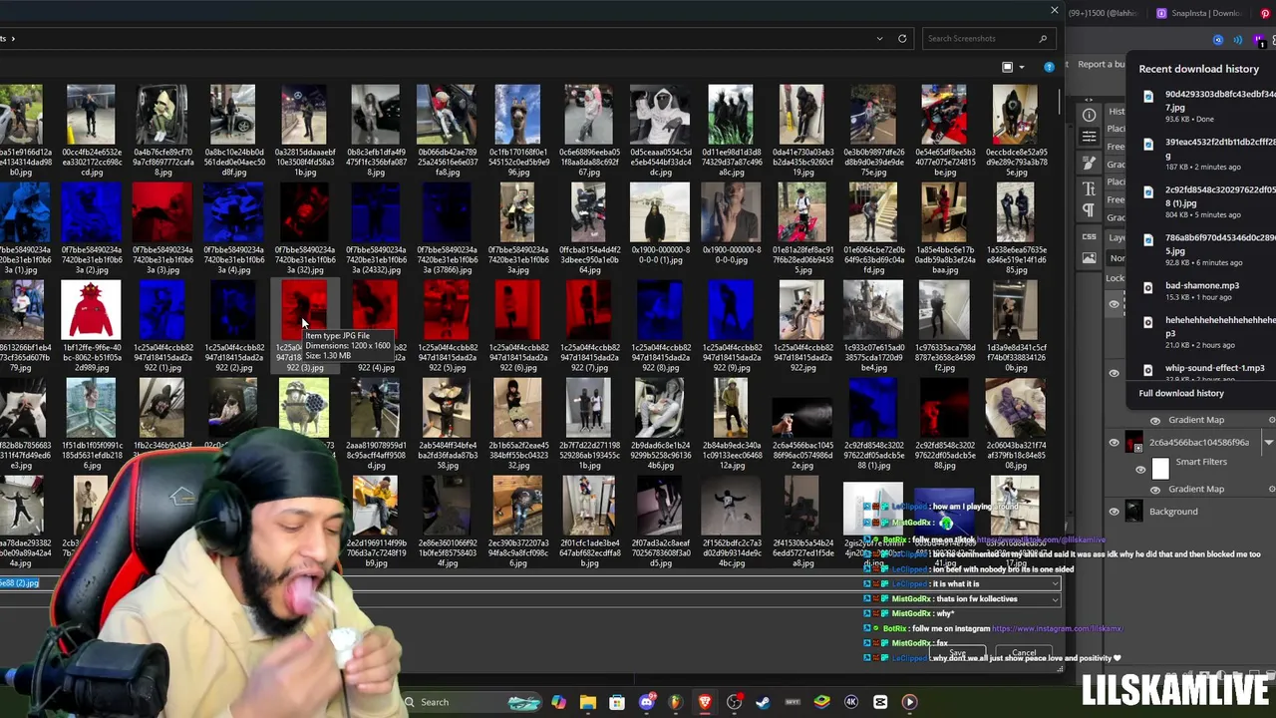Open BlueStacks from the taskbar
The width and height of the screenshot is (1276, 718).
(822, 702)
